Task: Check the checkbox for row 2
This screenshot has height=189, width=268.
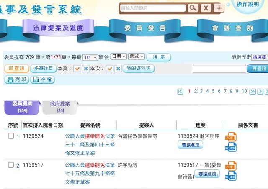Action: coord(11,165)
